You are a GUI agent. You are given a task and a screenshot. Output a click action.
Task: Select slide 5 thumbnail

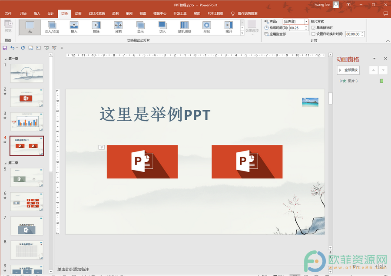(x=27, y=177)
